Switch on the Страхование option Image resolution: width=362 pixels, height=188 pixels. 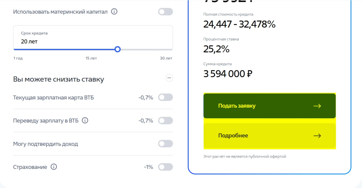(165, 167)
